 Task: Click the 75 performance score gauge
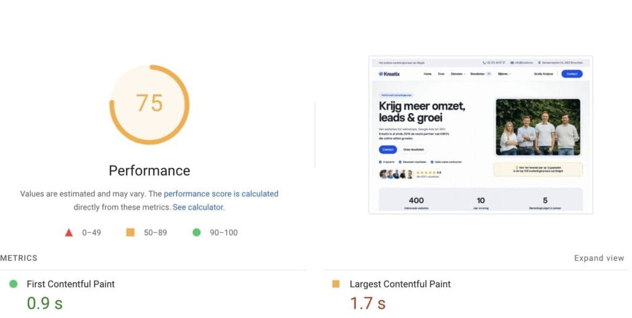pyautogui.click(x=149, y=104)
